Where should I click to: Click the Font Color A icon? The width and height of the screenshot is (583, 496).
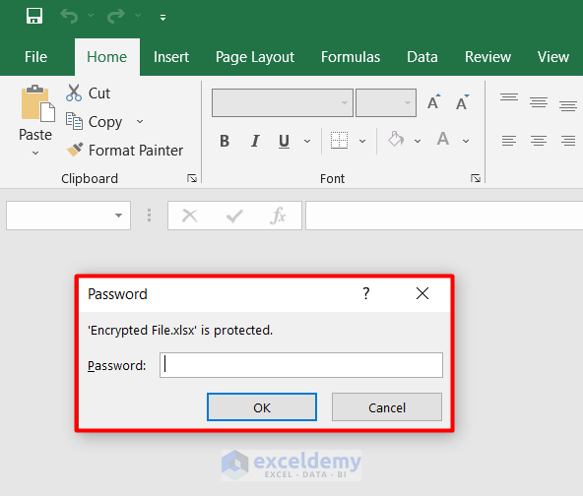click(443, 140)
